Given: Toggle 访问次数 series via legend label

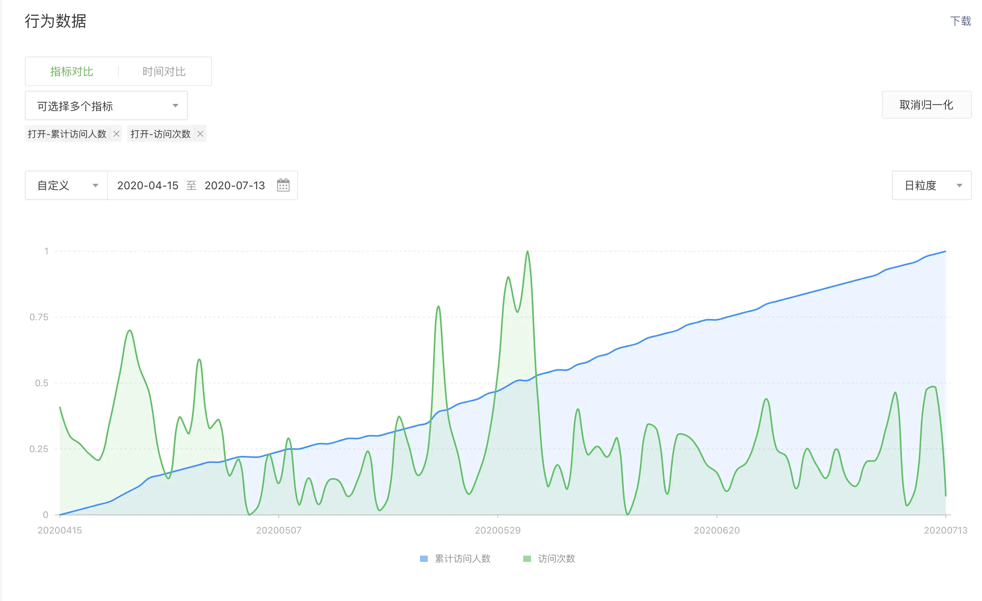Looking at the screenshot, I should pyautogui.click(x=556, y=559).
